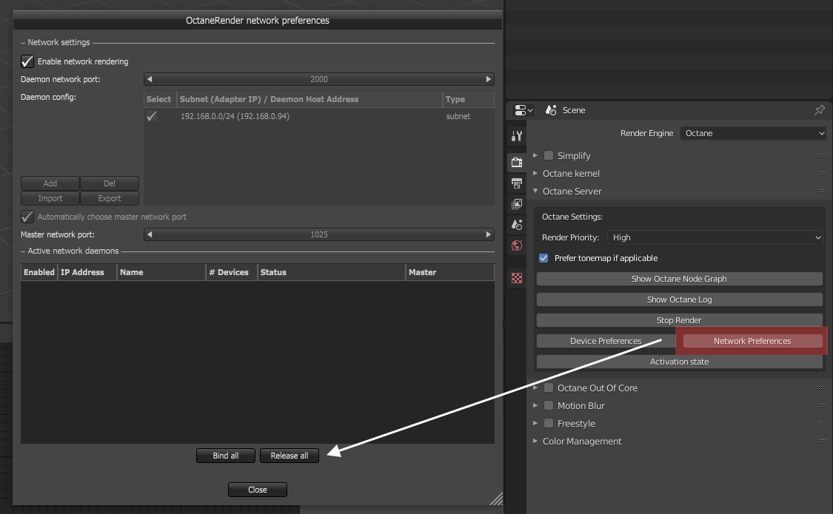Disable the Enable network rendering checkbox
833x514 pixels.
[27, 61]
